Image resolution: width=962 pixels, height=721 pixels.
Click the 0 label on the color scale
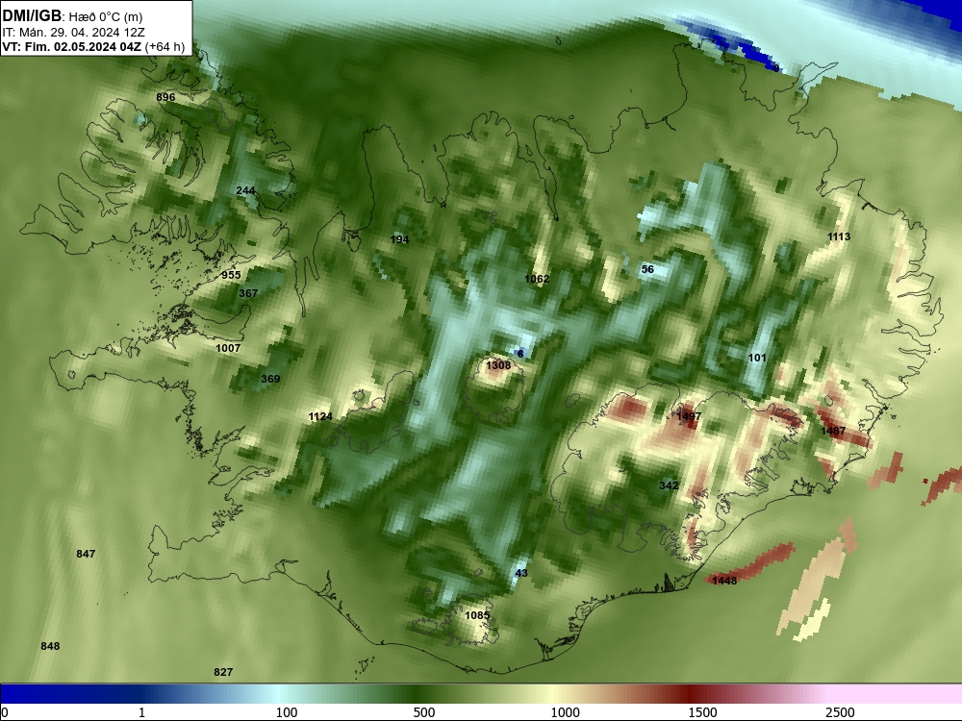(4, 712)
